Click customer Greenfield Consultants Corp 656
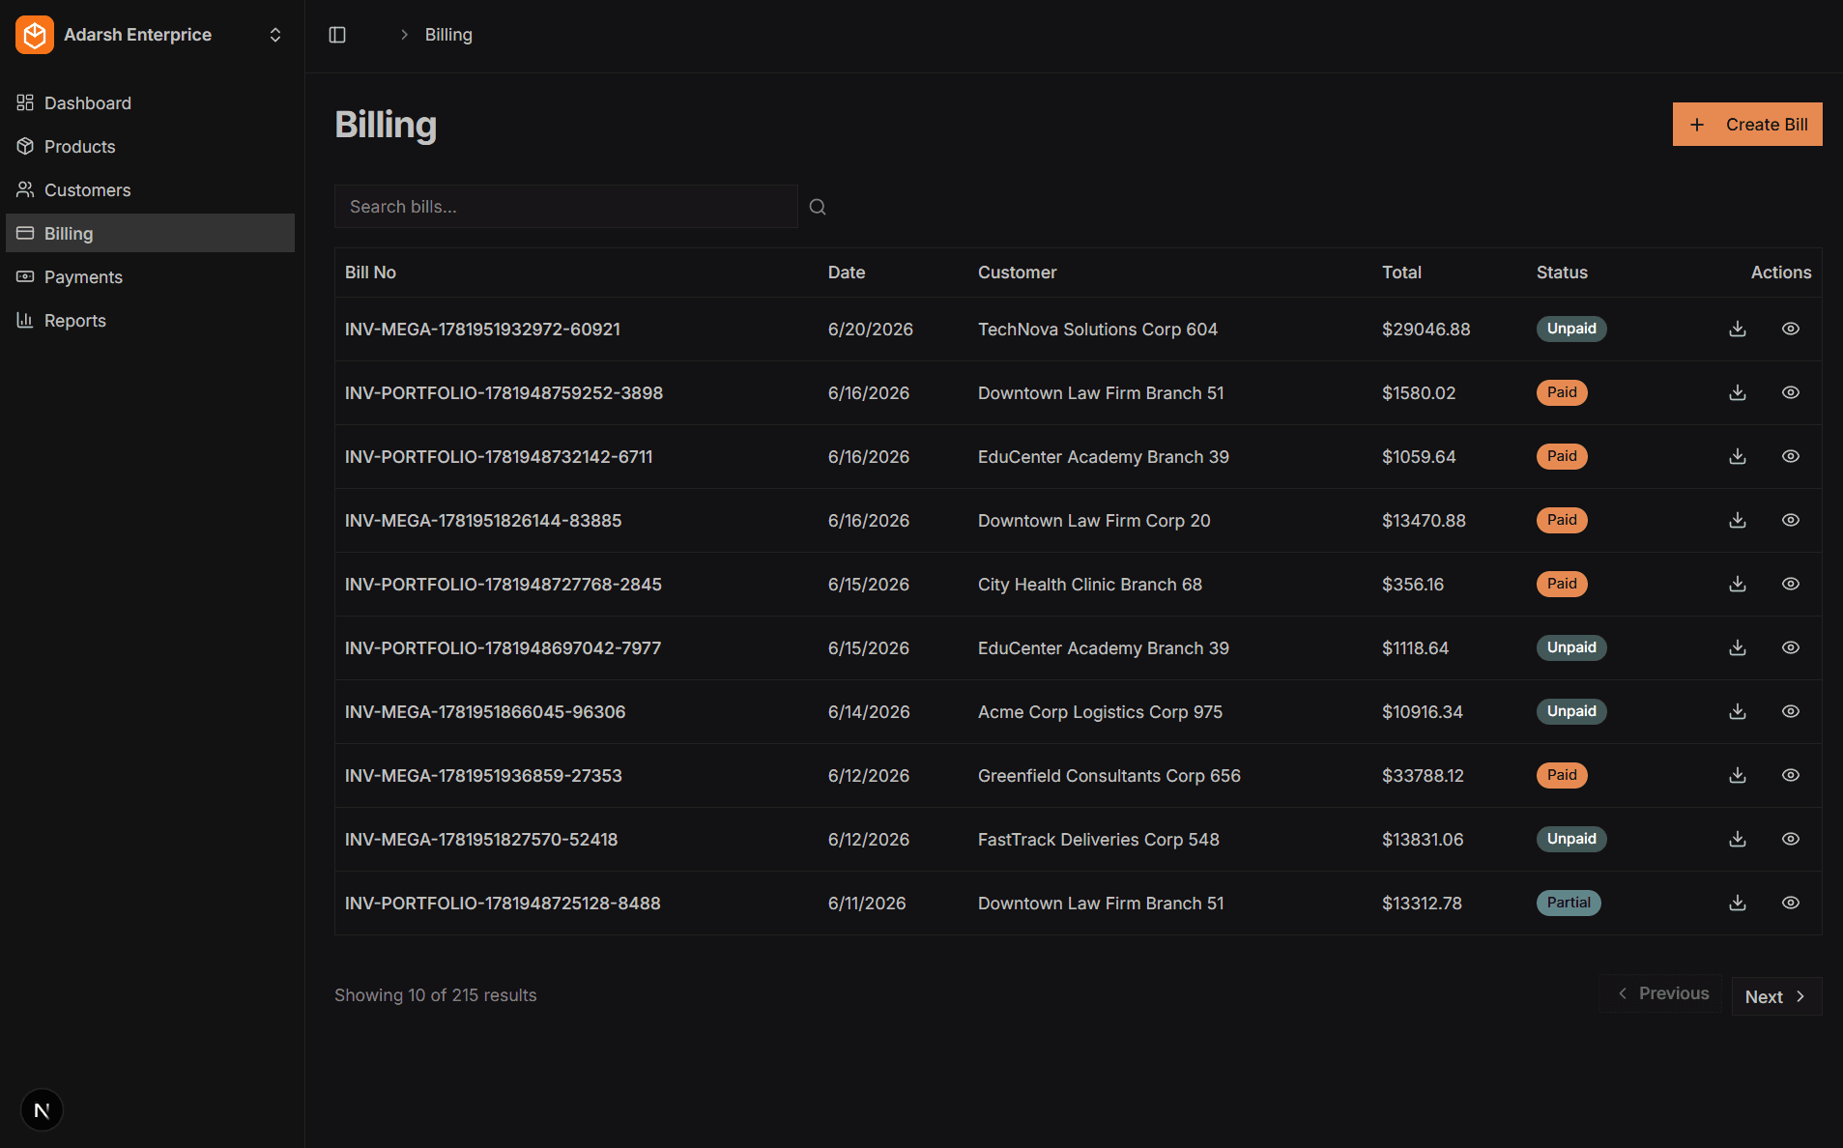Viewport: 1843px width, 1148px height. pos(1109,776)
